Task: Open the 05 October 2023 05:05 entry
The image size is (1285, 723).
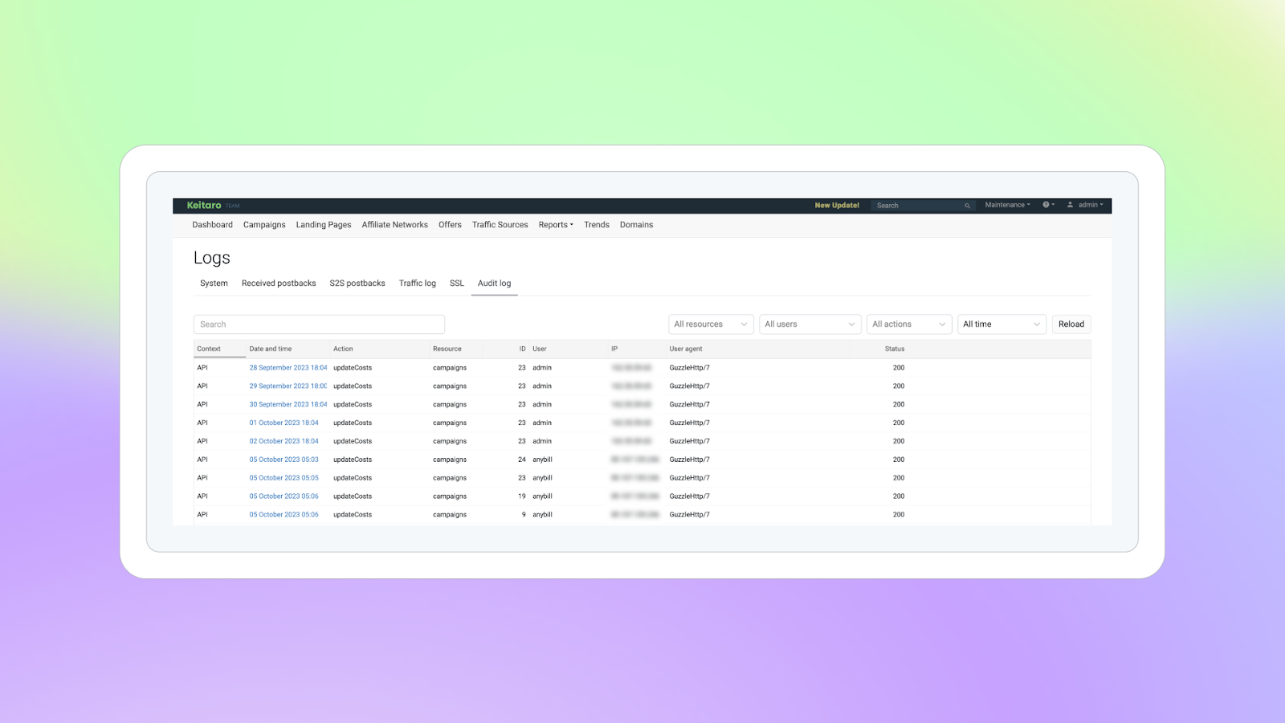Action: (x=284, y=478)
